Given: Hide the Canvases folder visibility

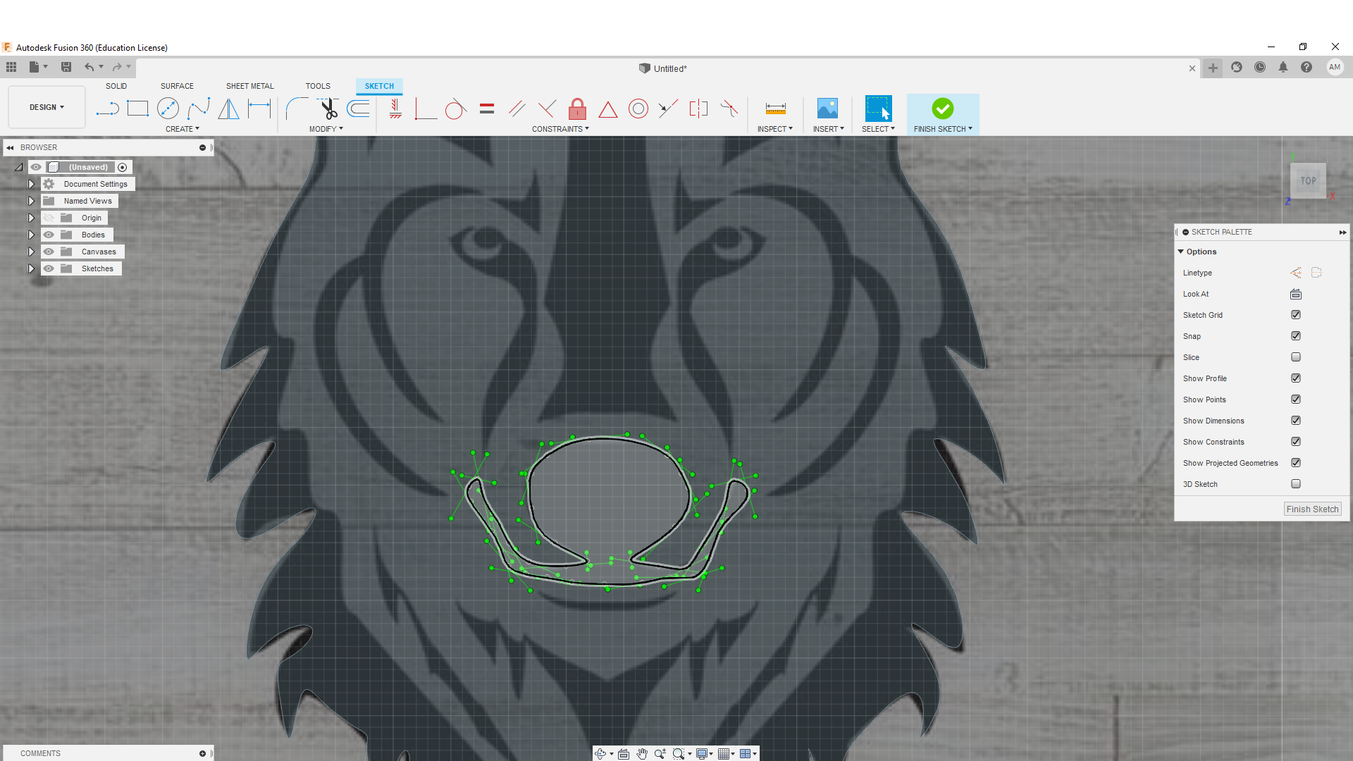Looking at the screenshot, I should [49, 252].
